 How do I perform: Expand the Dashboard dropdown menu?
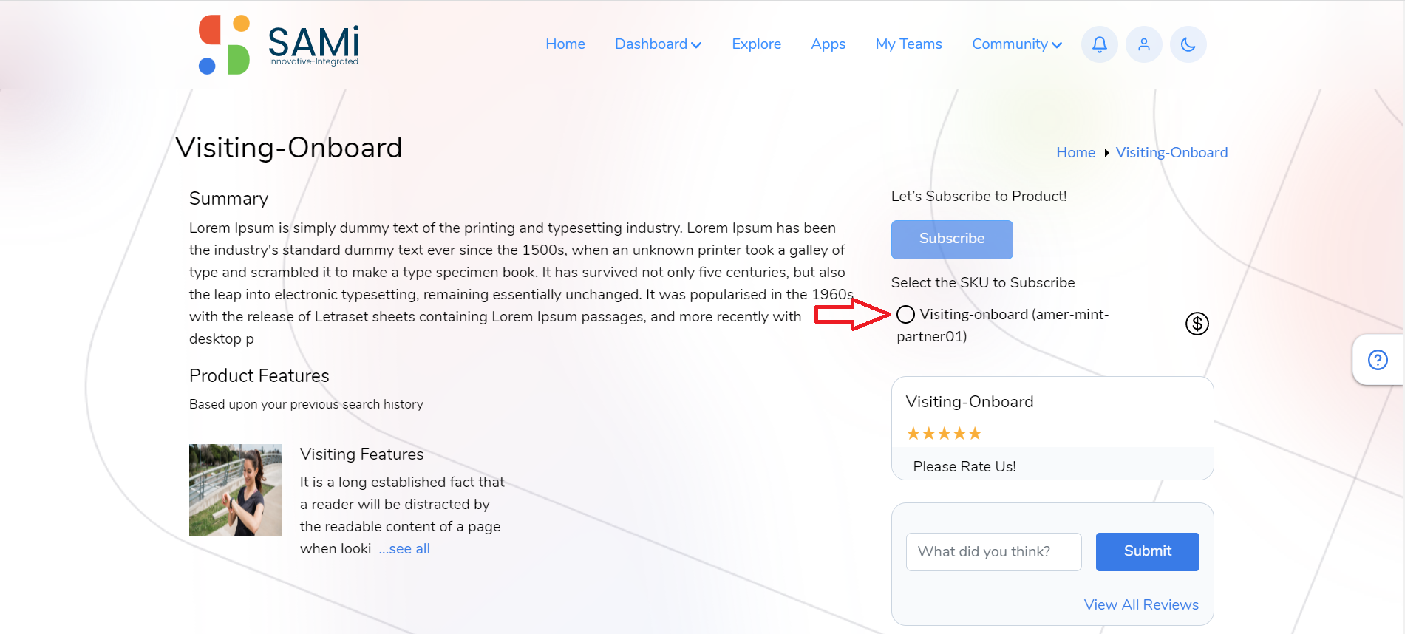pyautogui.click(x=658, y=44)
